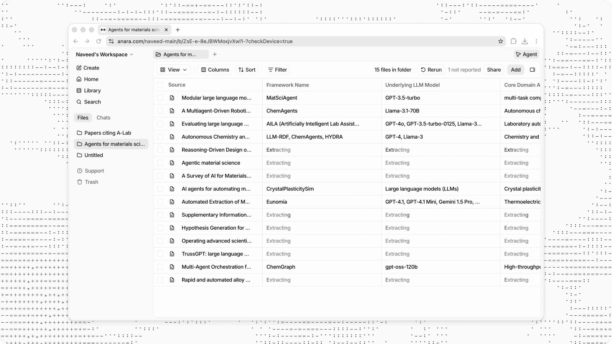Viewport: 612px width, 344px height.
Task: Add a new folder tab with plus icon
Action: click(215, 54)
